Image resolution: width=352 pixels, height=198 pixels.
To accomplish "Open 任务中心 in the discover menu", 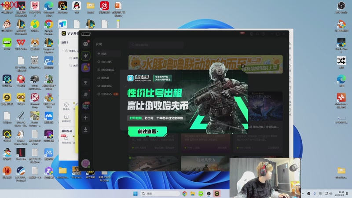I will pyautogui.click(x=108, y=94).
